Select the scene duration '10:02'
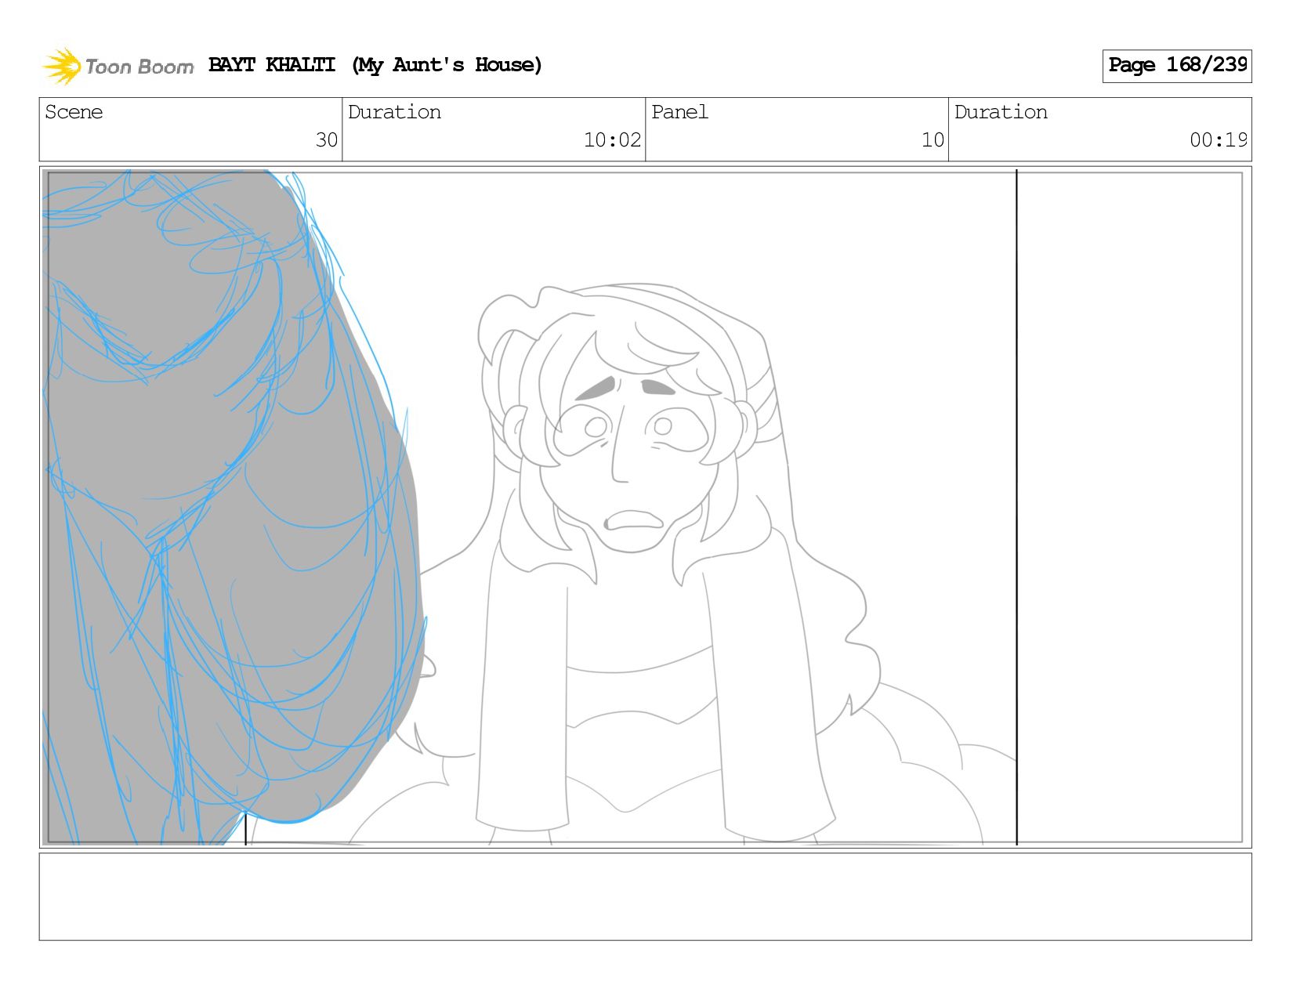This screenshot has width=1293, height=999. pyautogui.click(x=612, y=140)
